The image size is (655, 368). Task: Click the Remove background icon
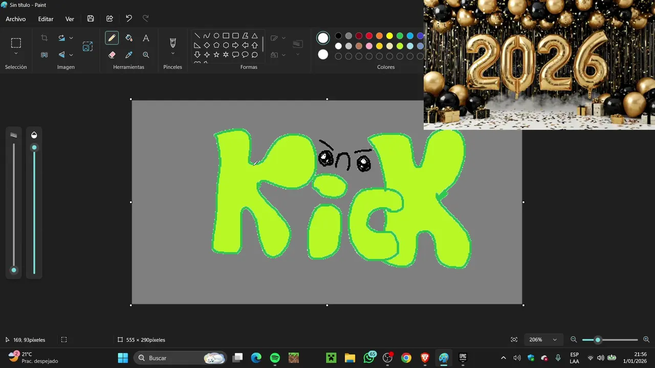45,55
